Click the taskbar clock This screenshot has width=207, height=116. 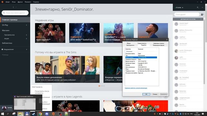[x=197, y=114]
